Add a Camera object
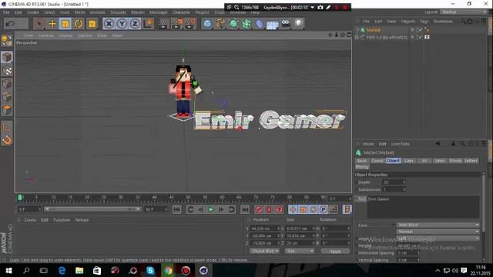 point(286,23)
